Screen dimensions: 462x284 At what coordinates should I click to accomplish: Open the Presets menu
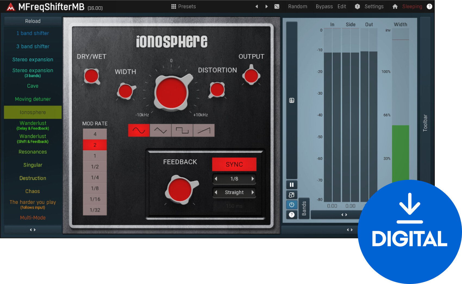pos(183,7)
